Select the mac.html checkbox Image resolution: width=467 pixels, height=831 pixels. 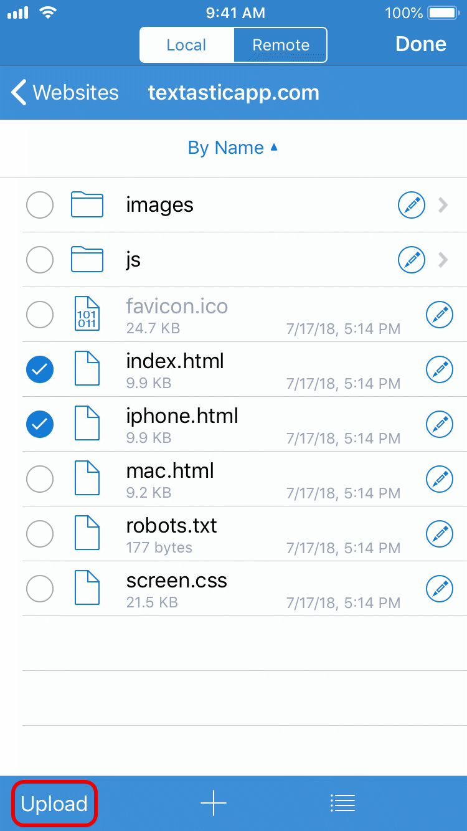[40, 479]
